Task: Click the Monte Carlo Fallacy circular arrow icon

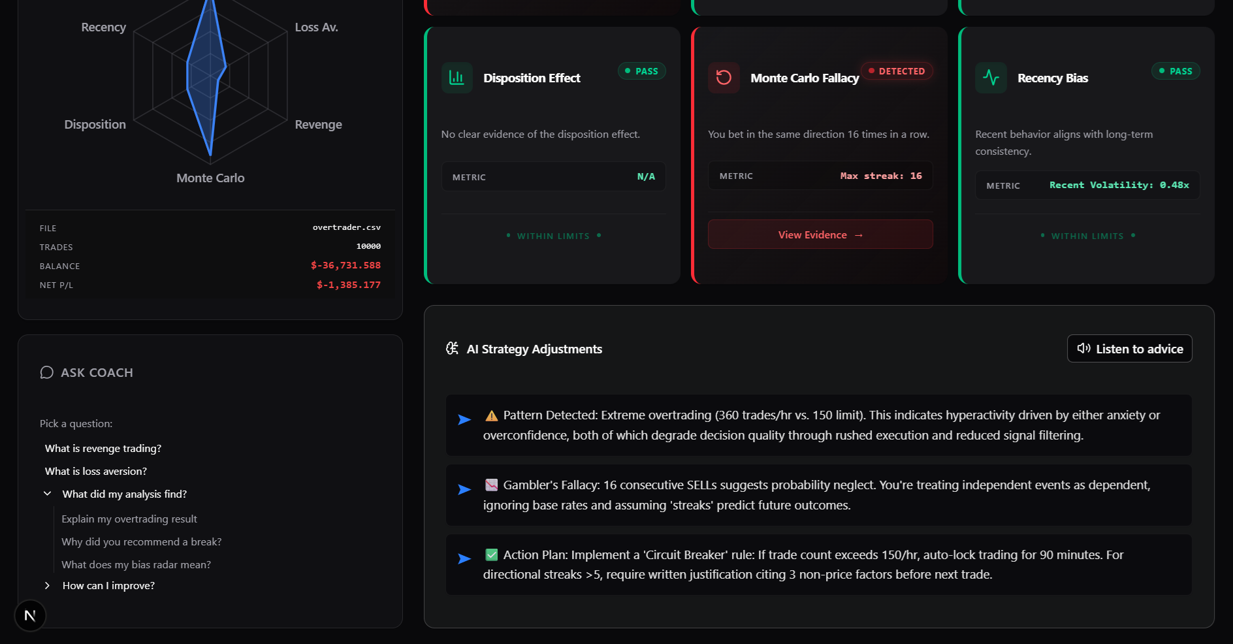Action: pyautogui.click(x=724, y=78)
